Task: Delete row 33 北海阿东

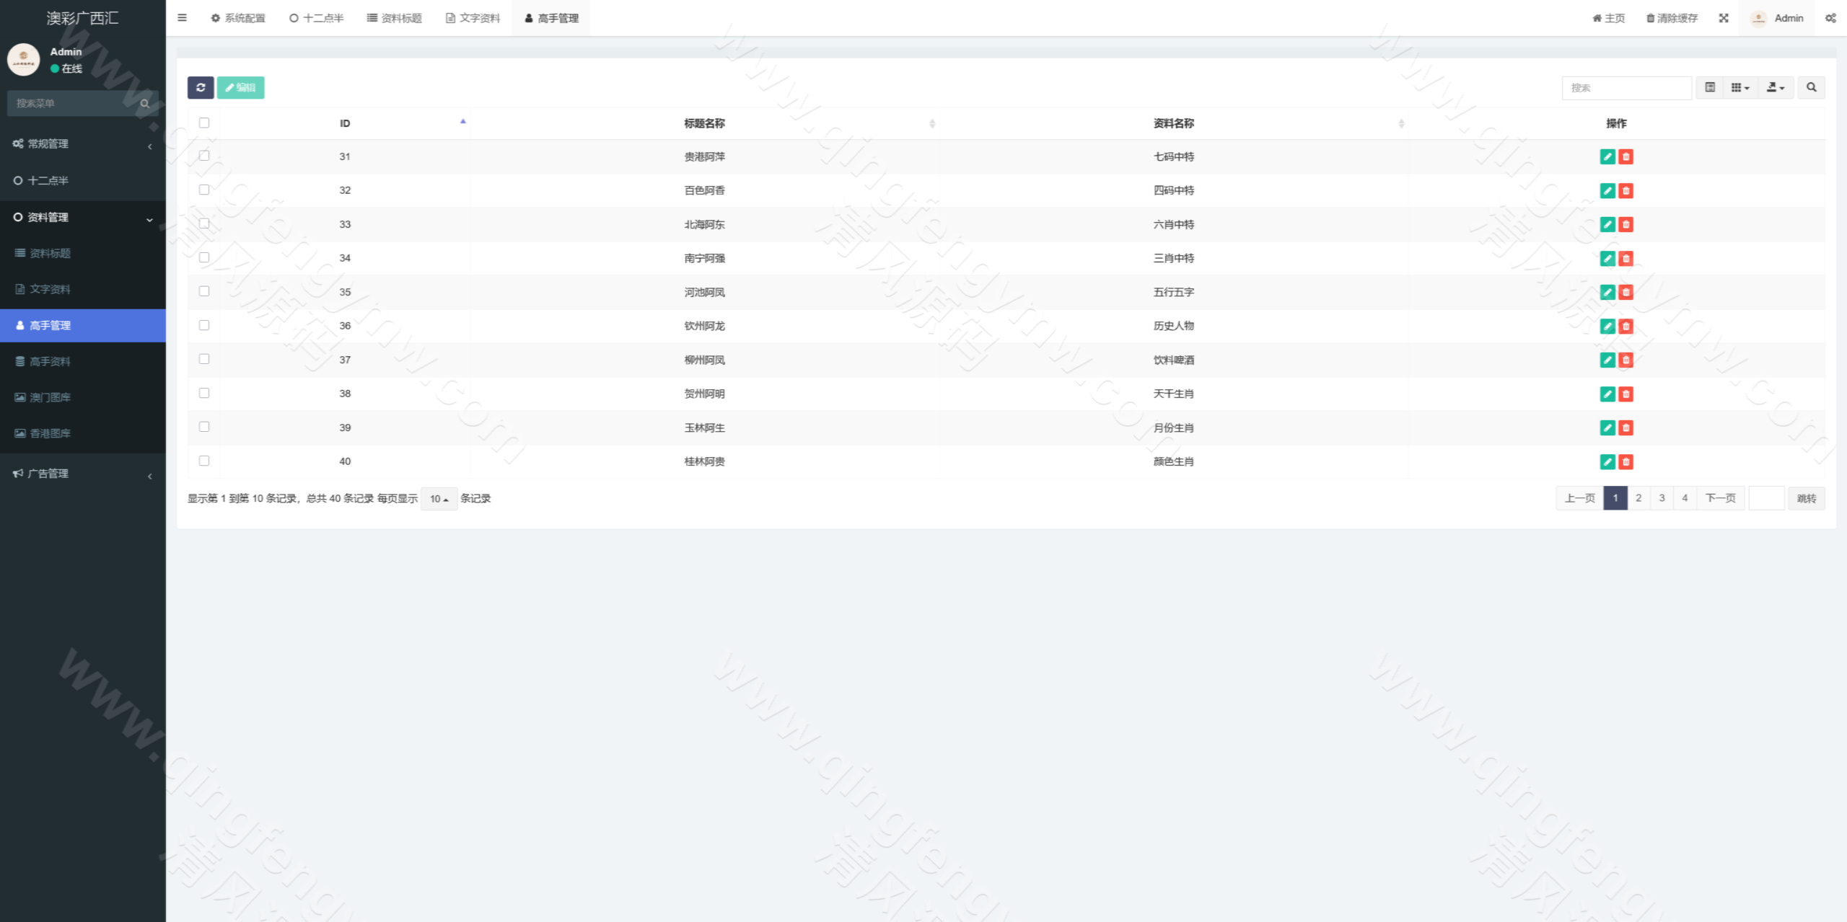Action: (x=1626, y=224)
